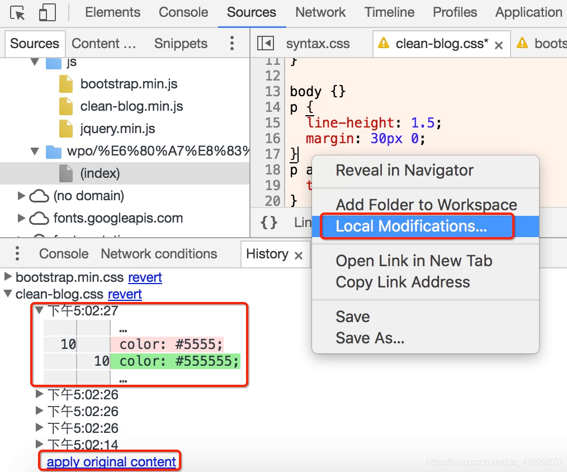This screenshot has width=567, height=472.
Task: Open the Content scripts navigator tab
Action: click(104, 44)
